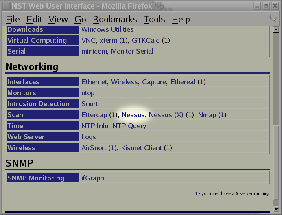The height and width of the screenshot is (215, 282).
Task: Click the SNMP section heading
Action: click(x=20, y=163)
